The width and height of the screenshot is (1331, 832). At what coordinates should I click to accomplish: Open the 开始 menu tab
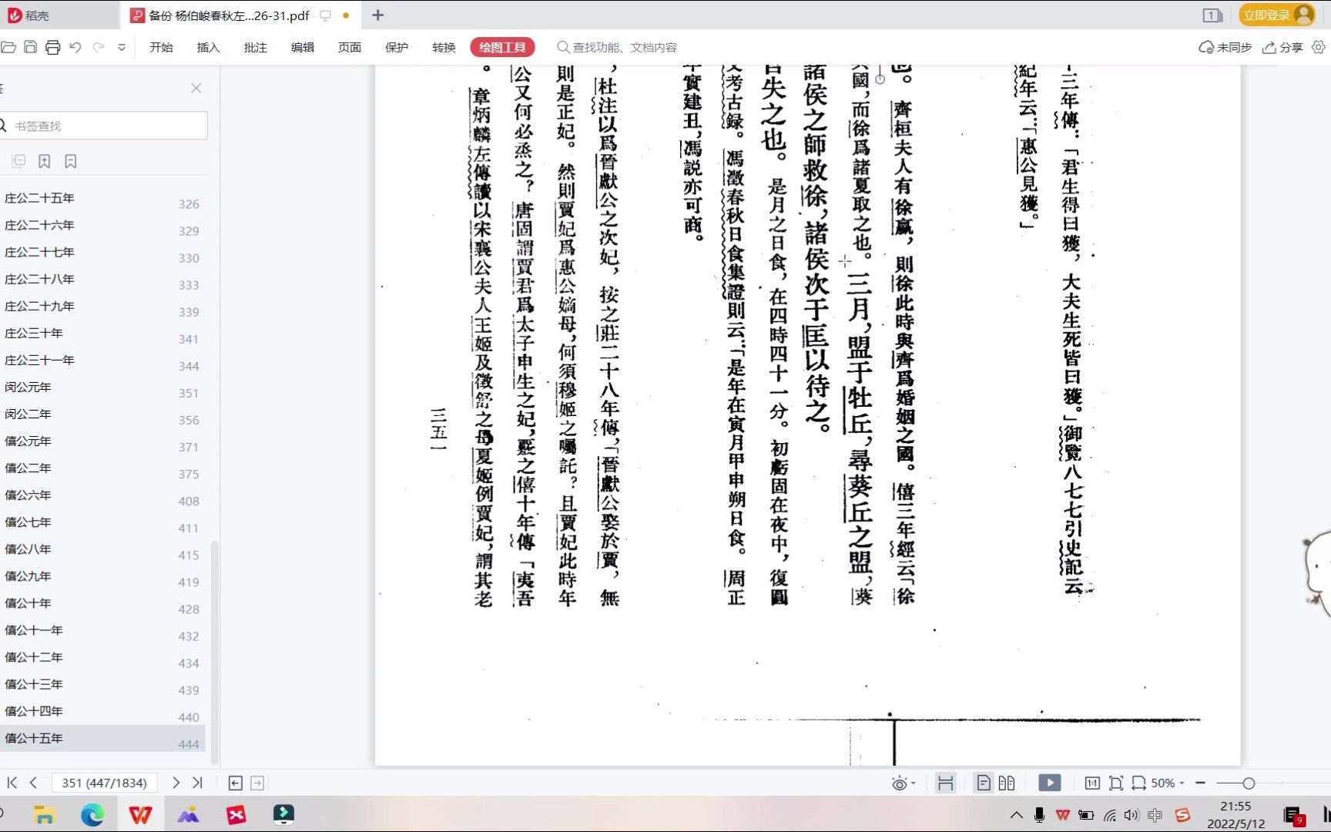pos(161,47)
